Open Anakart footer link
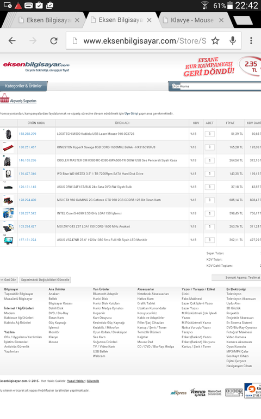This screenshot has height=419, width=261. tap(54, 294)
